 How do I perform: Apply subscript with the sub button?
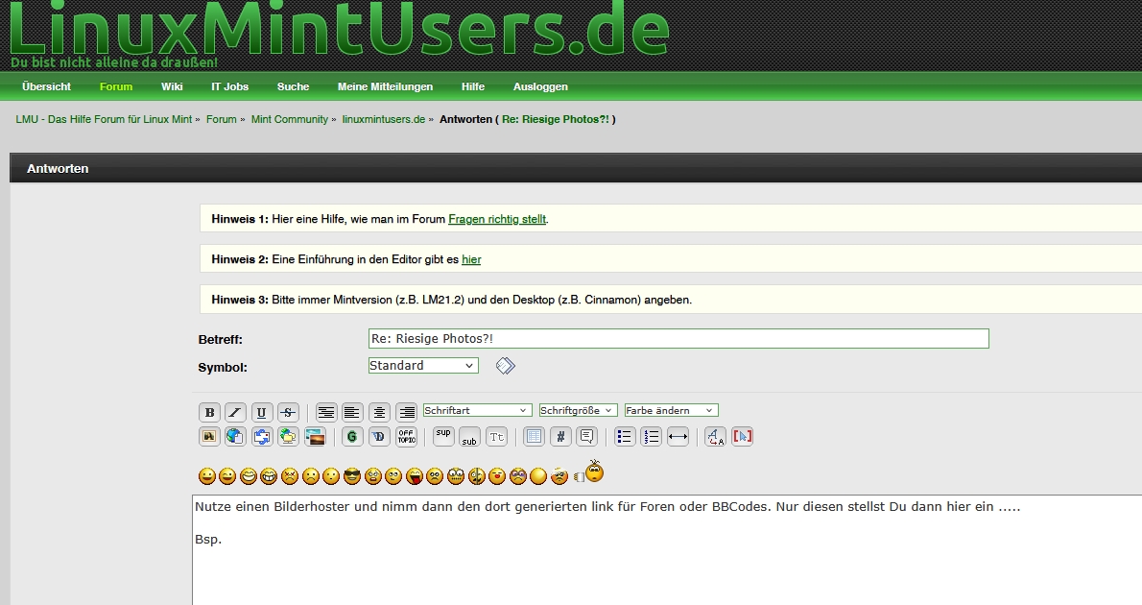pyautogui.click(x=469, y=436)
